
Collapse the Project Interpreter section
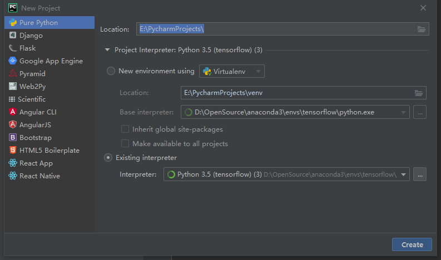point(107,50)
